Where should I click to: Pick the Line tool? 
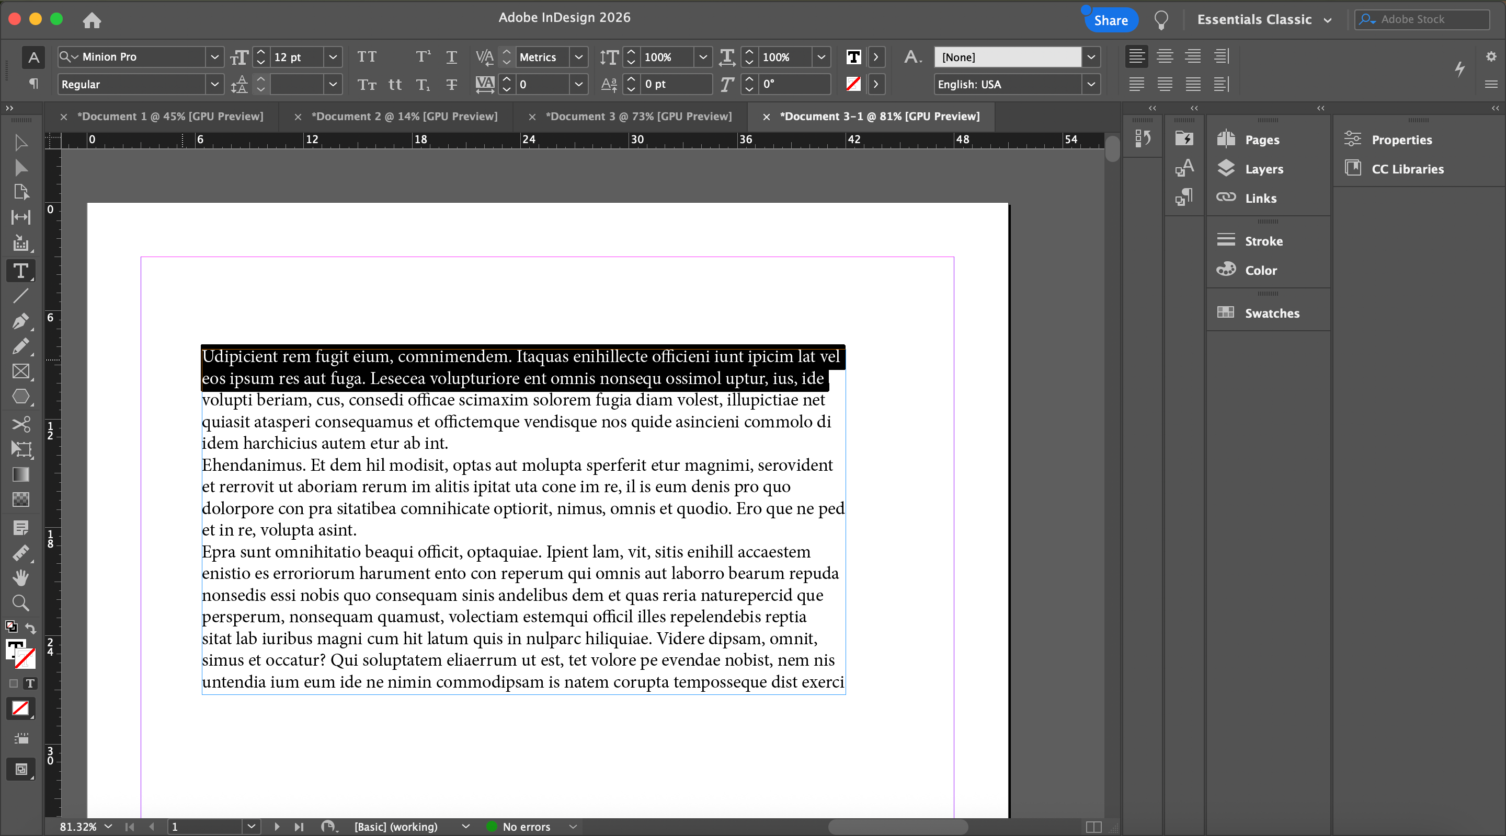(21, 296)
